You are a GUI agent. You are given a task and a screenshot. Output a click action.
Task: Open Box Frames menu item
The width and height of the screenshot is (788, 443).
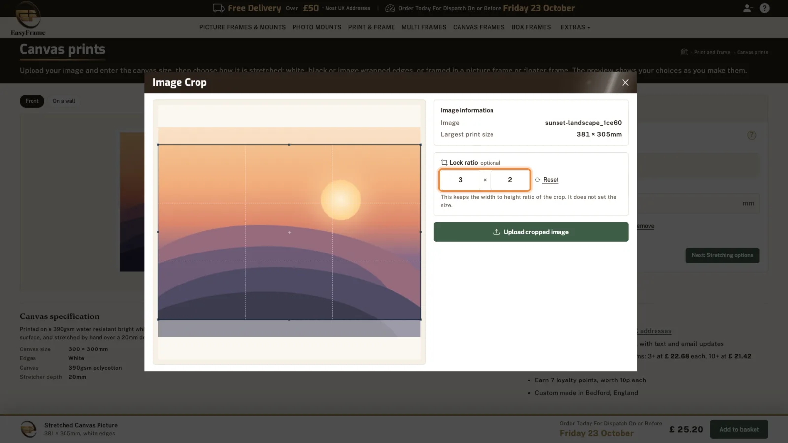531,27
